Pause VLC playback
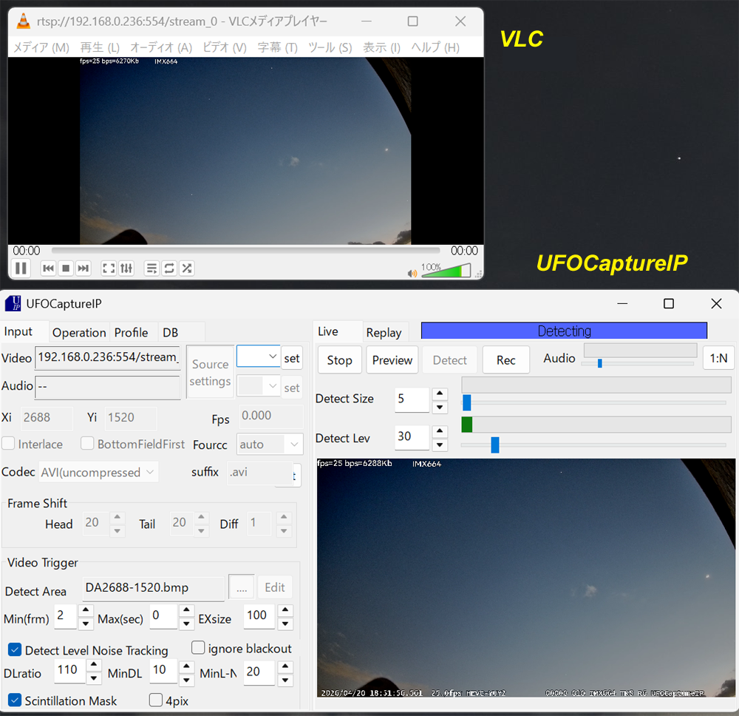 (21, 268)
